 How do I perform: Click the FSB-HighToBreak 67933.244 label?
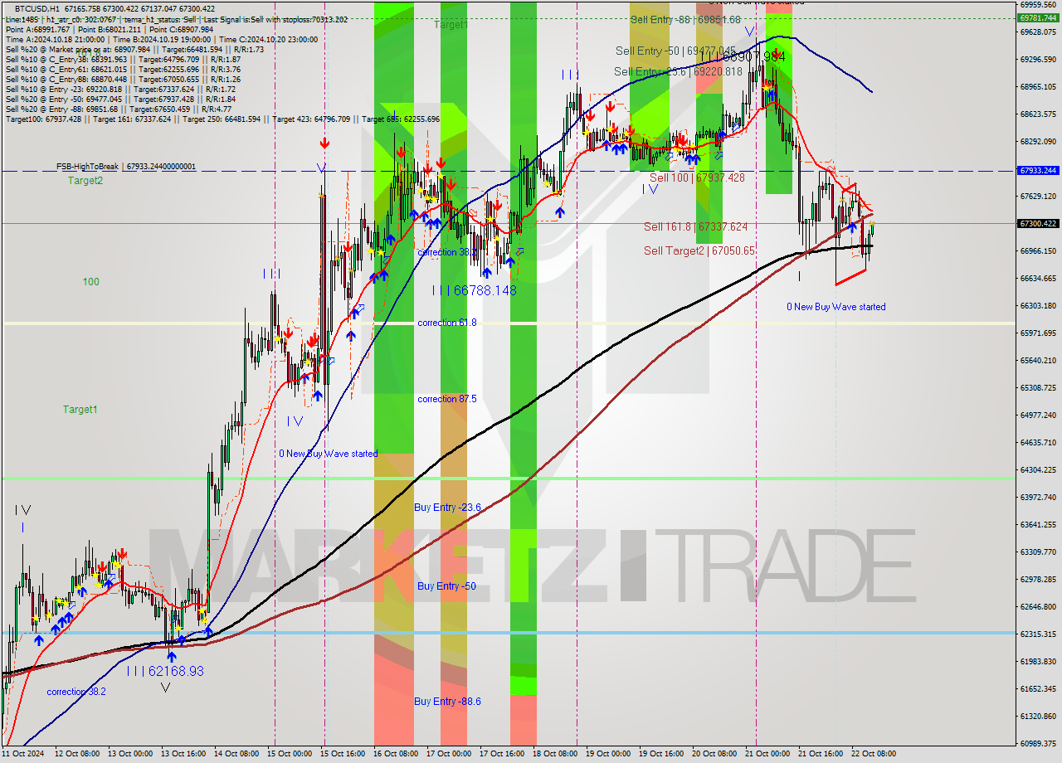pos(126,166)
